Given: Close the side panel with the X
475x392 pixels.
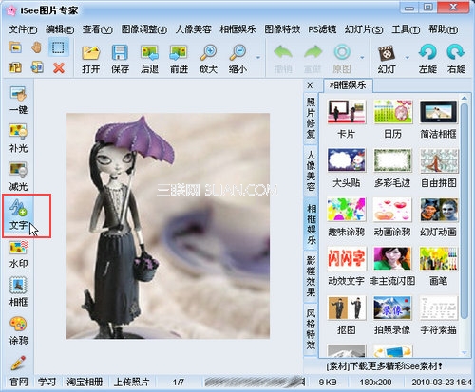Looking at the screenshot, I should [x=310, y=85].
